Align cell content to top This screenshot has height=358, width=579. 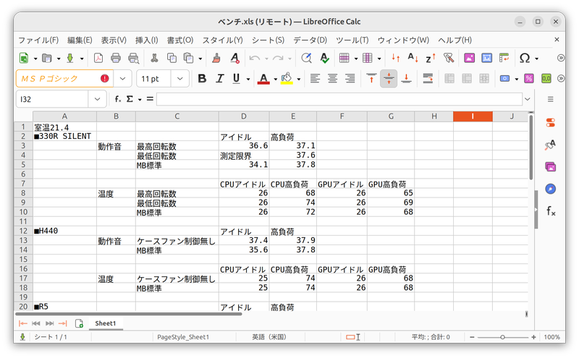coord(371,78)
